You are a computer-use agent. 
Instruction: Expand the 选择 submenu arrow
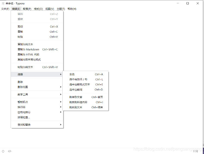pos(61,74)
